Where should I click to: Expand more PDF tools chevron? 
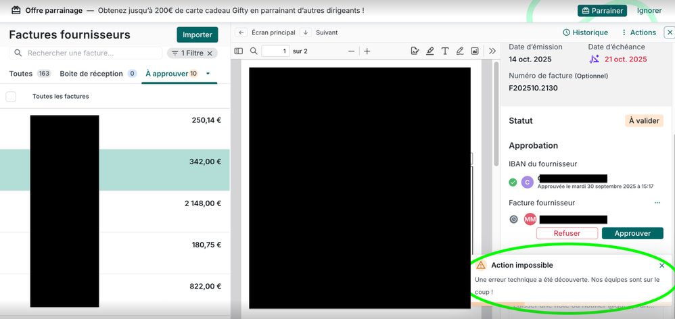[x=492, y=51]
